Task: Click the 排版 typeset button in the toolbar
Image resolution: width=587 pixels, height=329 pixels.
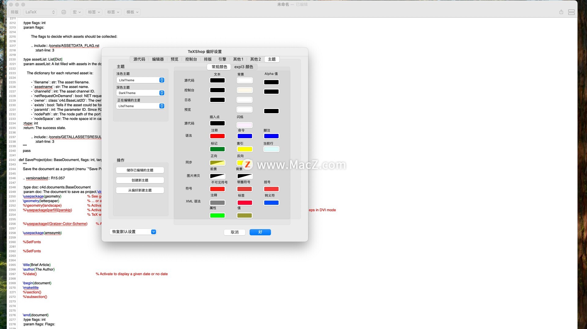Action: pyautogui.click(x=15, y=12)
